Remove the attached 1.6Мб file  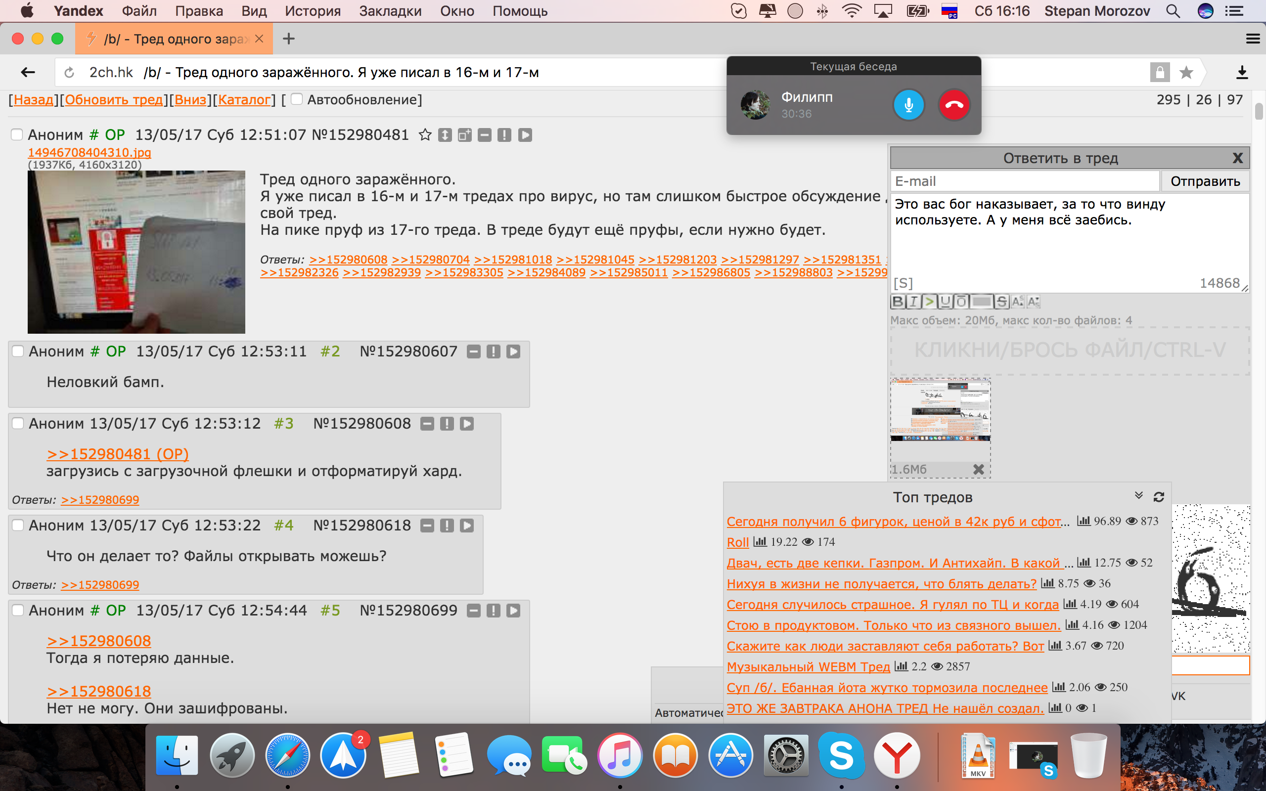point(978,469)
